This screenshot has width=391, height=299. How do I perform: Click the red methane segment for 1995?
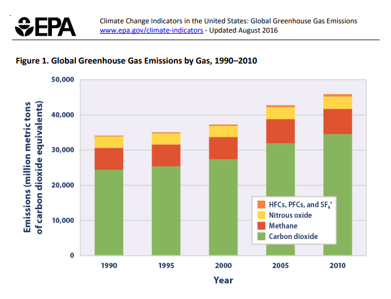click(166, 155)
